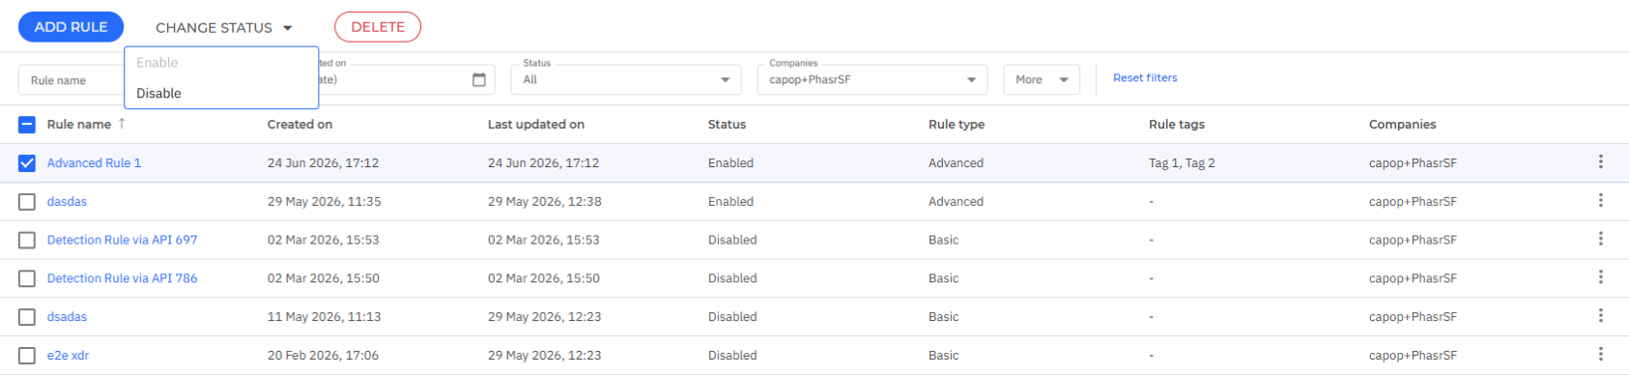1629x376 pixels.
Task: Open kebab menu for dsadas row
Action: (1600, 316)
